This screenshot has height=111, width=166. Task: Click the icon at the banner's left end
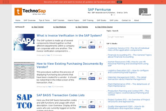click(x=6, y=2)
